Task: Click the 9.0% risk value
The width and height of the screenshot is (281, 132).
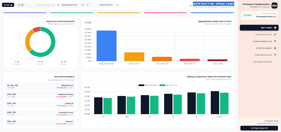Action: [17, 62]
